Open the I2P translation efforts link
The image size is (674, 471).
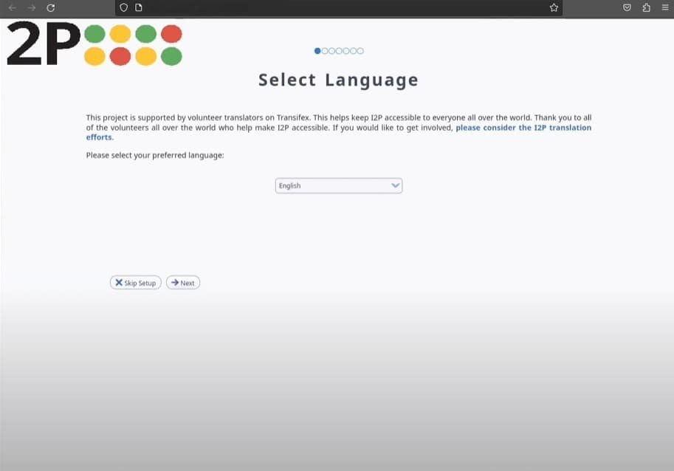pos(523,128)
